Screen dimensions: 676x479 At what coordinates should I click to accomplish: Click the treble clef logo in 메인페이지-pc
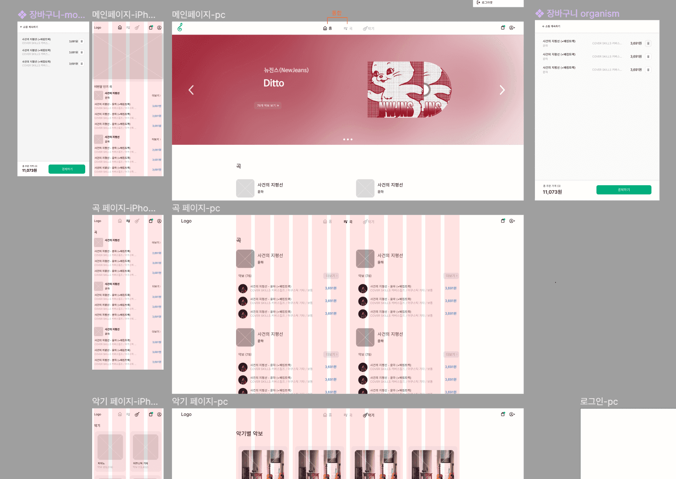pyautogui.click(x=180, y=27)
